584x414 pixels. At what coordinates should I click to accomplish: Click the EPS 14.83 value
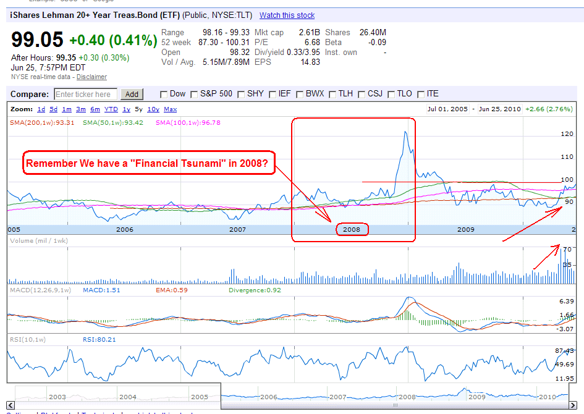click(310, 62)
